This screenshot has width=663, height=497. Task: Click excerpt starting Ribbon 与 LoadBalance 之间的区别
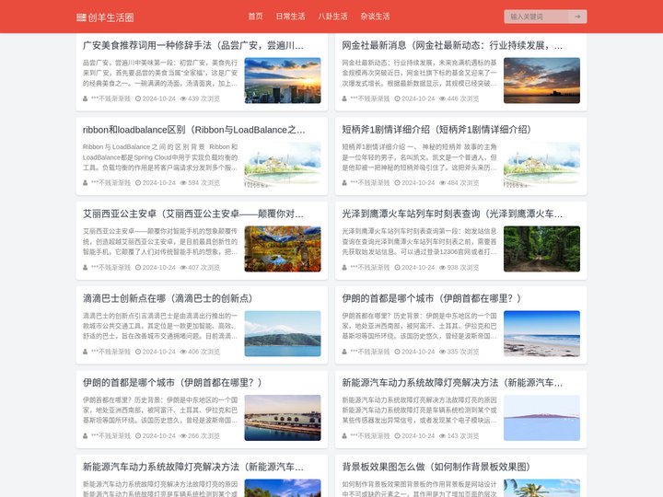160,157
